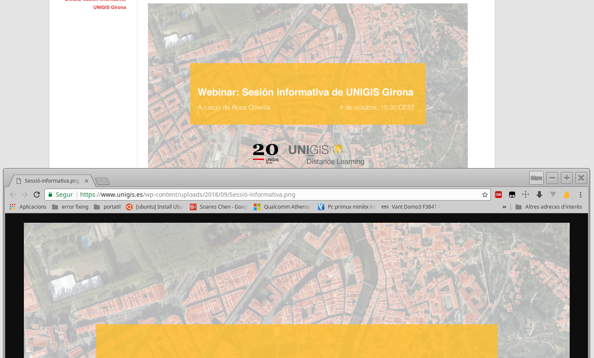594x358 pixels.
Task: Maximize the Chrome window
Action: [x=567, y=178]
